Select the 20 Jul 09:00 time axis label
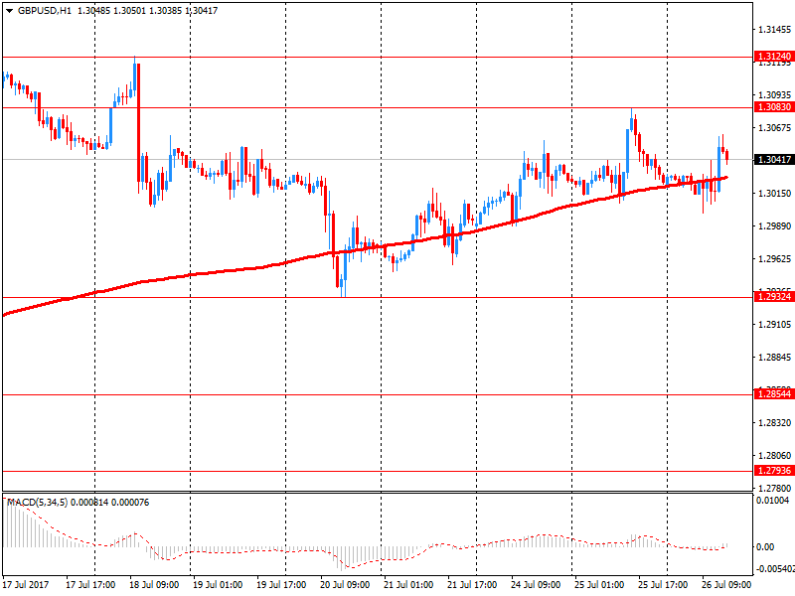 (x=345, y=584)
